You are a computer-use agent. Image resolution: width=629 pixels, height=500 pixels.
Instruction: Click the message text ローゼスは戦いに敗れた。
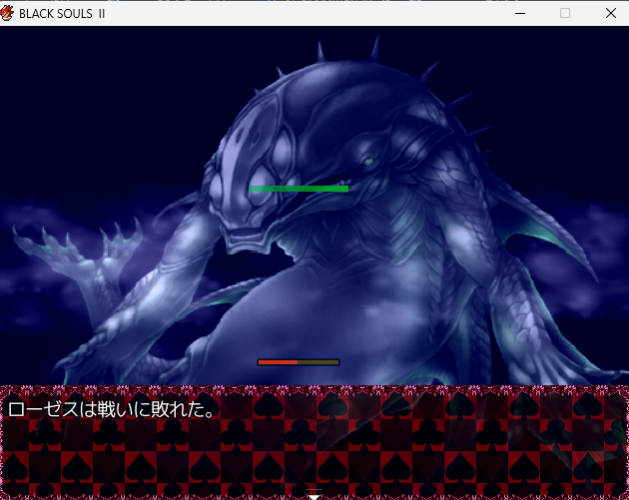click(x=112, y=409)
